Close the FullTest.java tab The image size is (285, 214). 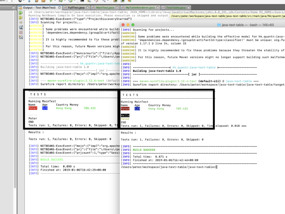tap(88, 8)
